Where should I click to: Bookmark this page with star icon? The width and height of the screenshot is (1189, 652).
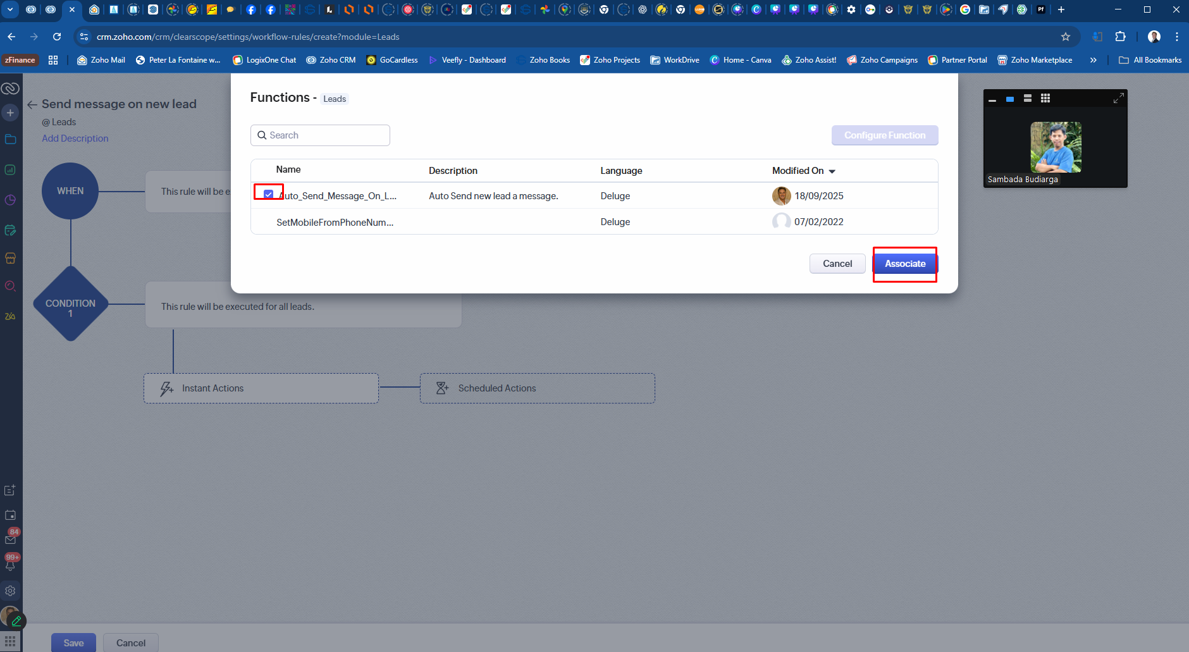tap(1066, 37)
